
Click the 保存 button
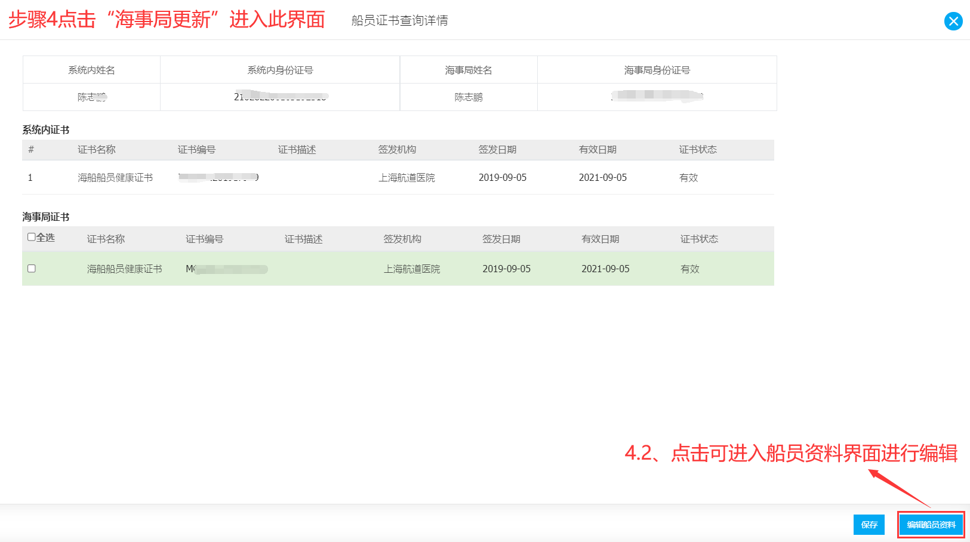click(869, 525)
